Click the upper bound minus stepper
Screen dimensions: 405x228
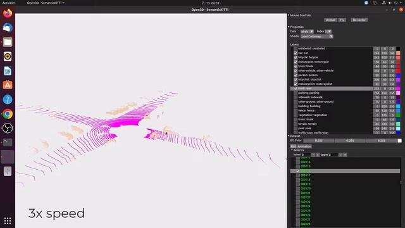click(x=340, y=155)
